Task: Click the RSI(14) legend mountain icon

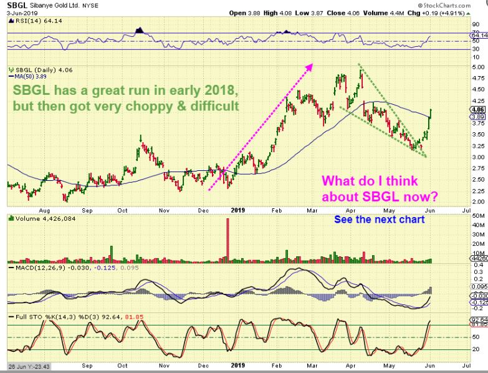Action: point(11,21)
